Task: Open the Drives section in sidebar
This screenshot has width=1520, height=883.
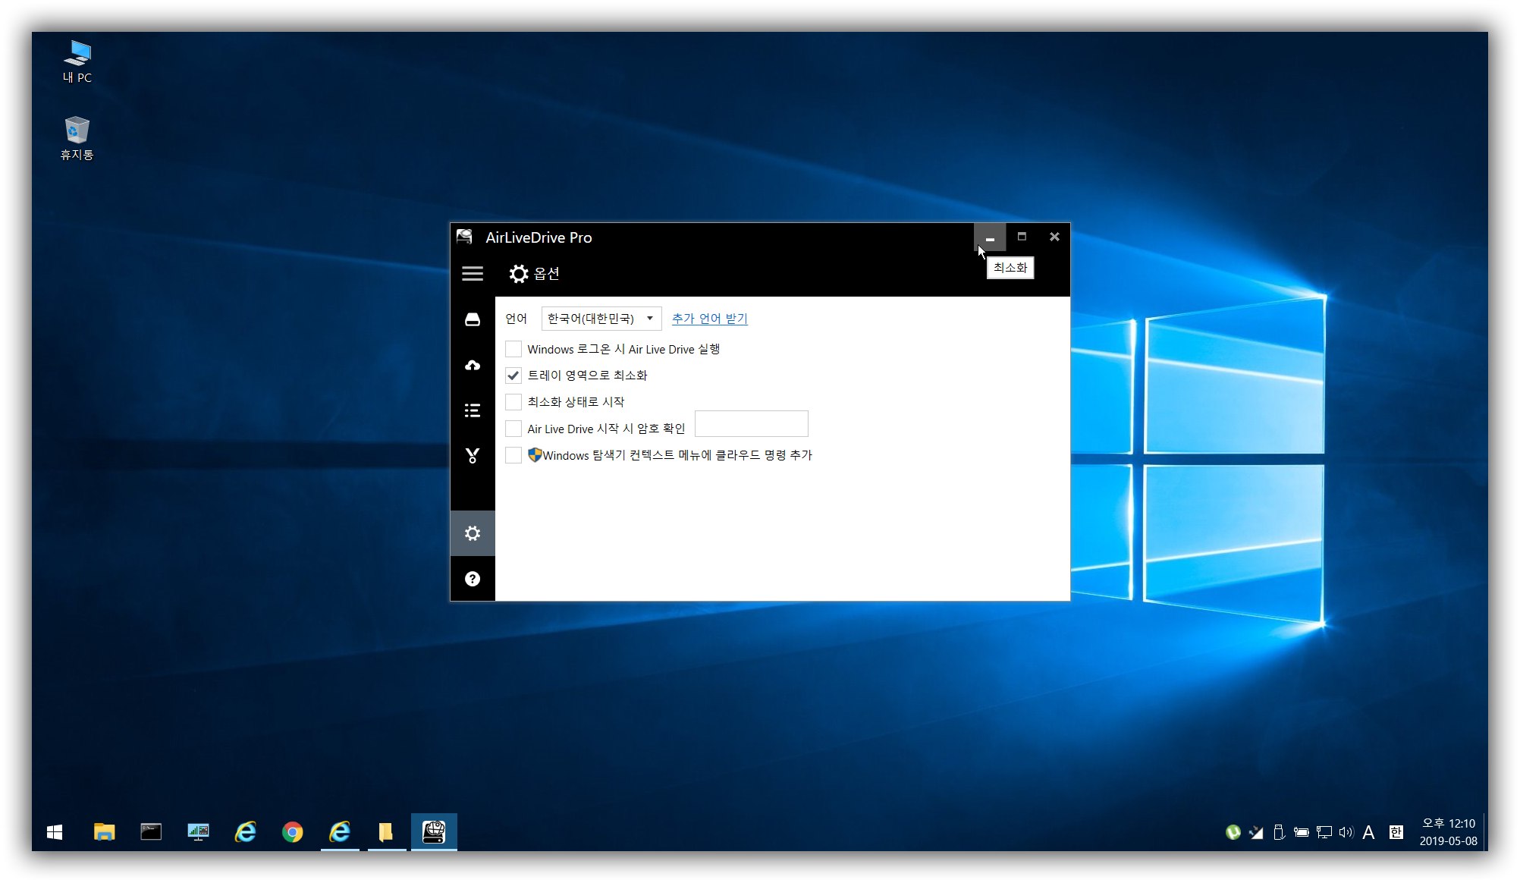Action: (x=473, y=319)
